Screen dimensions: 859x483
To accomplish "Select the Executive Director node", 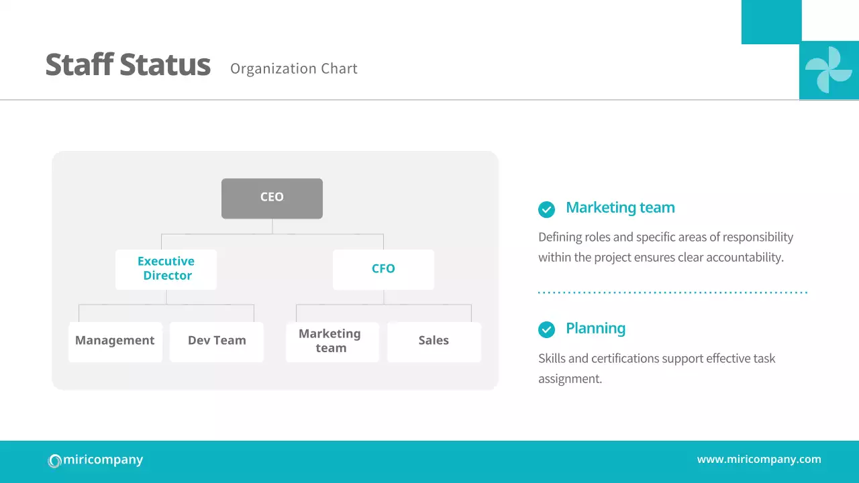I will pyautogui.click(x=166, y=269).
